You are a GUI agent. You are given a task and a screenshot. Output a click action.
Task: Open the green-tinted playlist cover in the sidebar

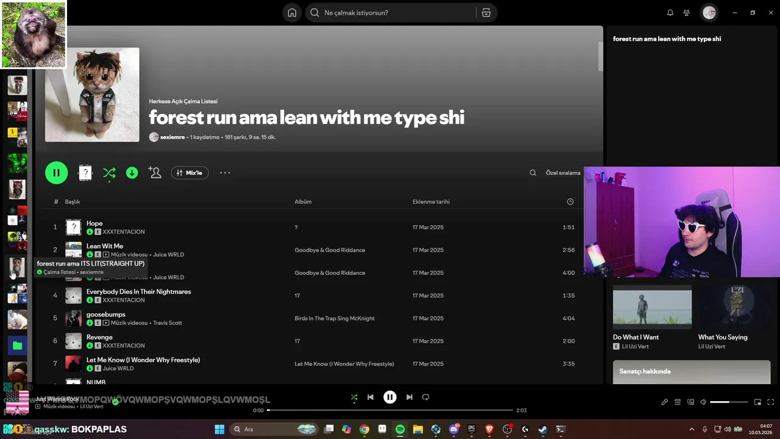click(x=17, y=163)
